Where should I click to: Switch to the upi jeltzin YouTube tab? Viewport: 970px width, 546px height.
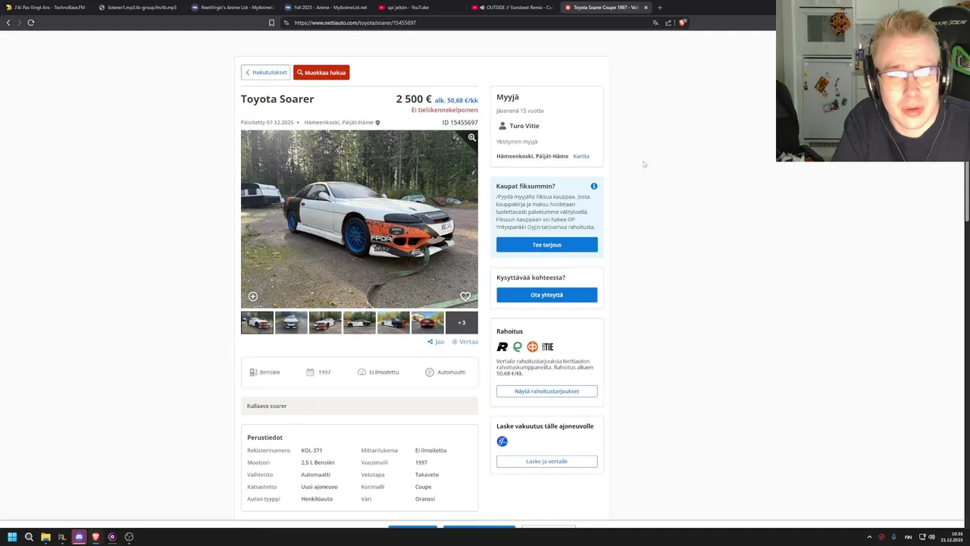click(418, 8)
